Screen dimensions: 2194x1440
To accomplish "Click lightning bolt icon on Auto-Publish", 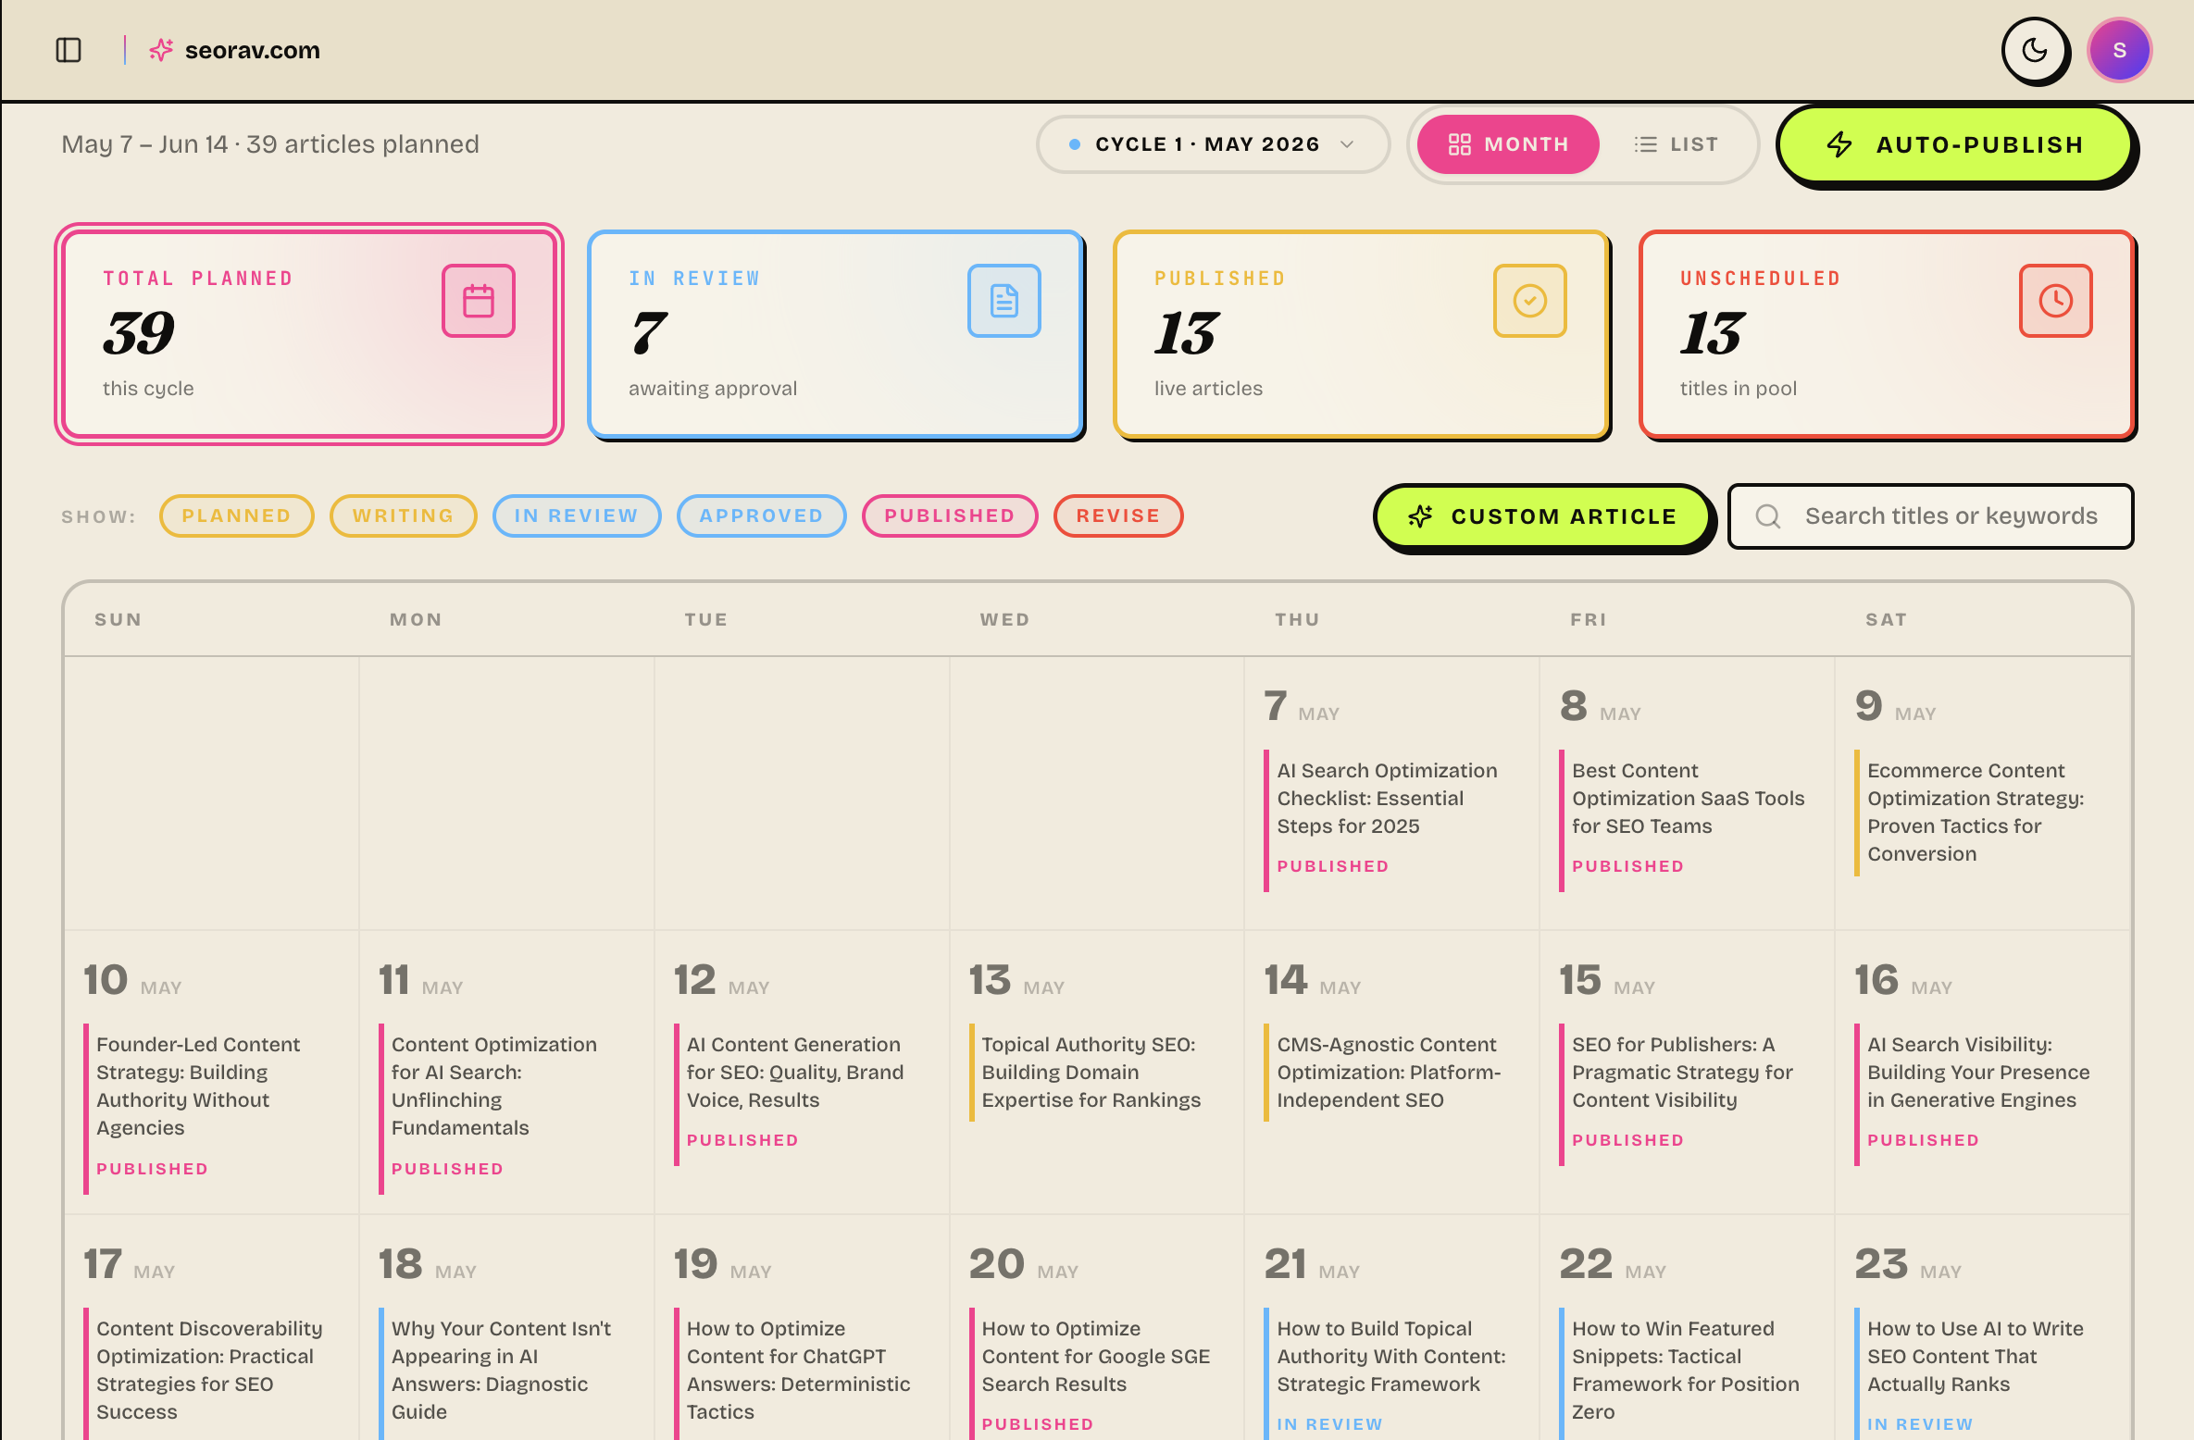I will pos(1839,144).
